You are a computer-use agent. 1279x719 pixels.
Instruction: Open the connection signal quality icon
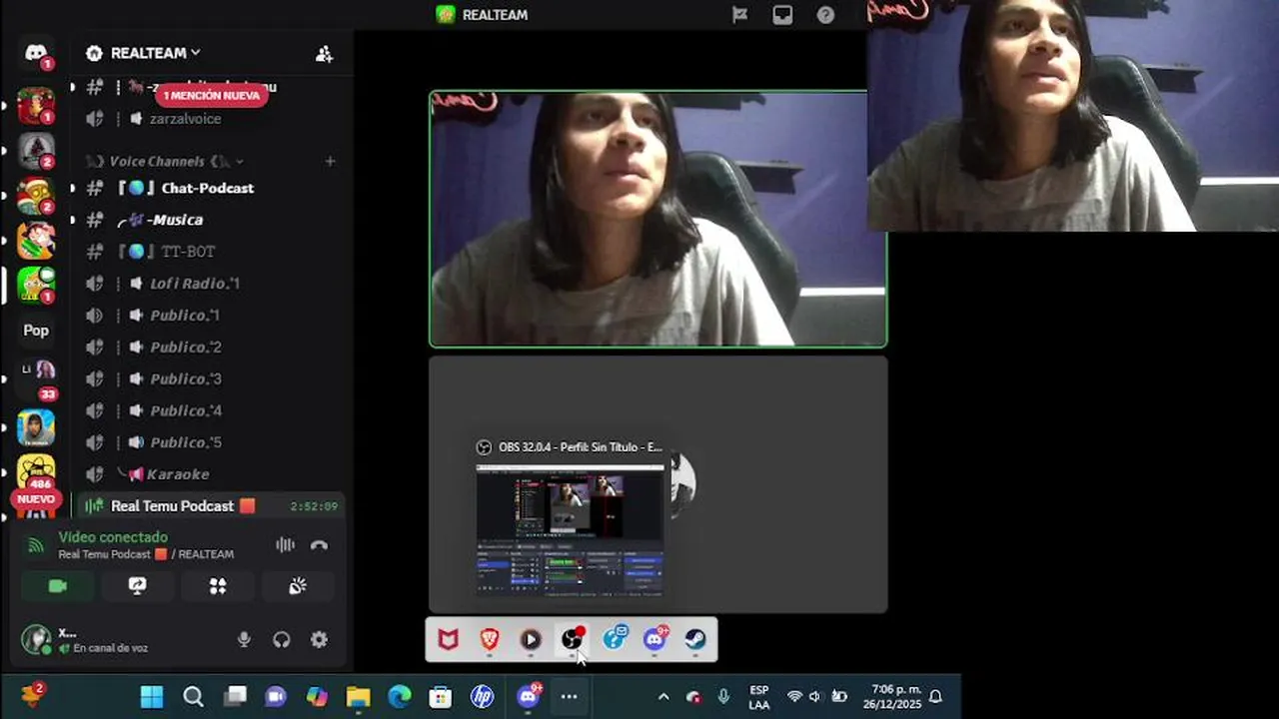[36, 545]
